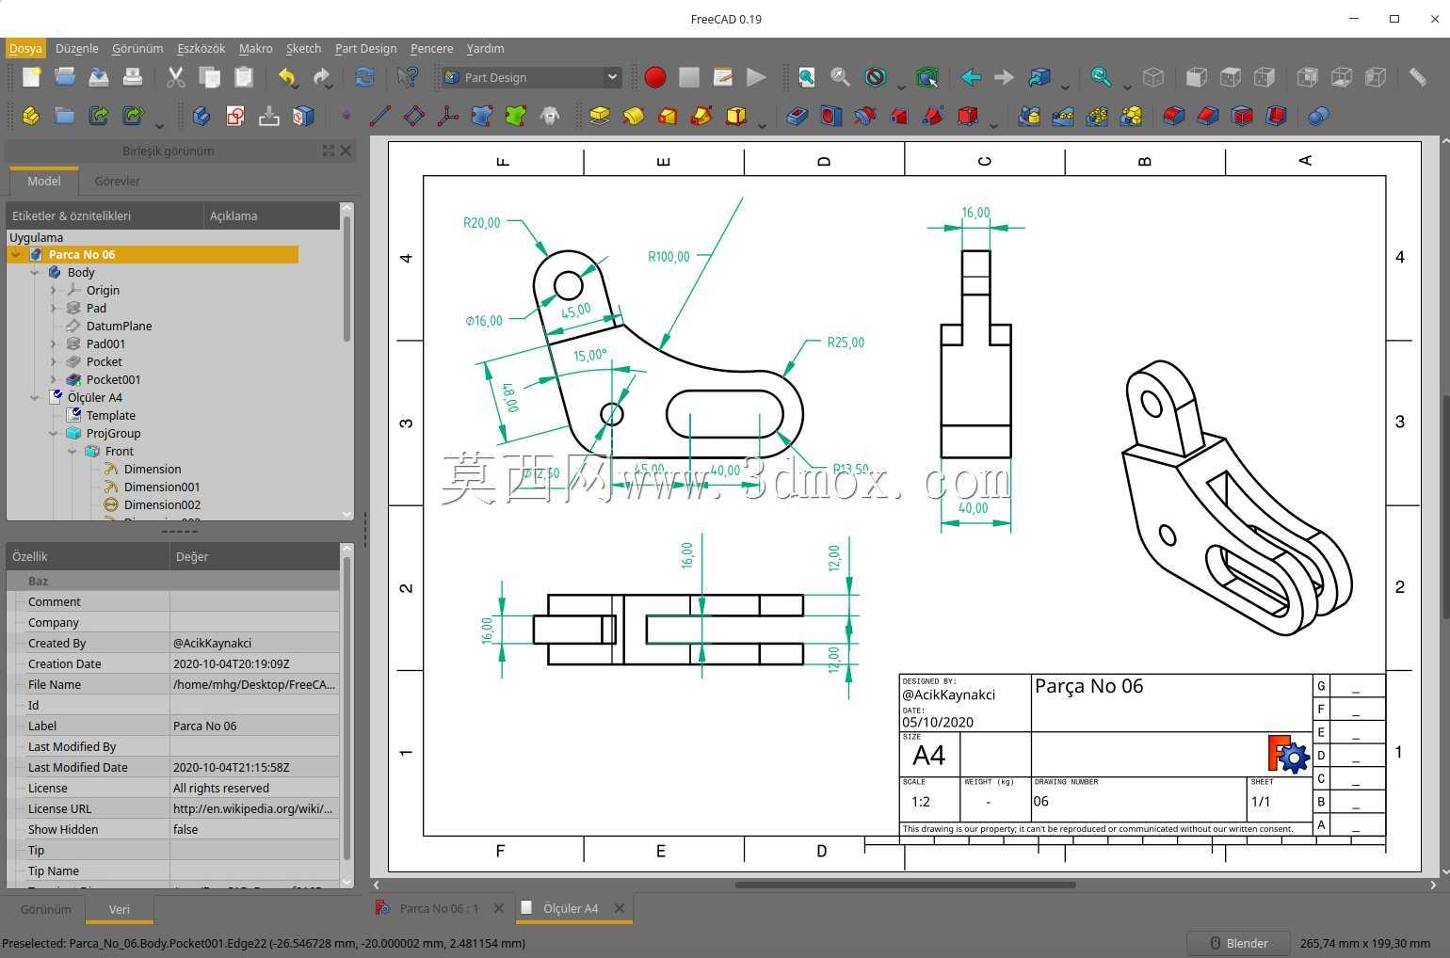Click the horizontal scrollbar under the drawing
Image resolution: width=1450 pixels, height=958 pixels.
point(905,885)
